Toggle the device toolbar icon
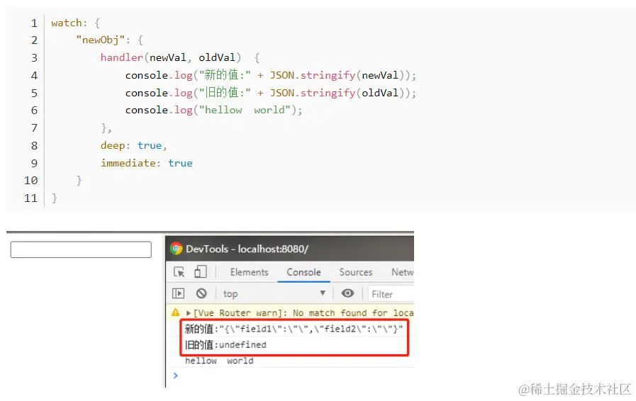This screenshot has height=401, width=636. pyautogui.click(x=201, y=271)
